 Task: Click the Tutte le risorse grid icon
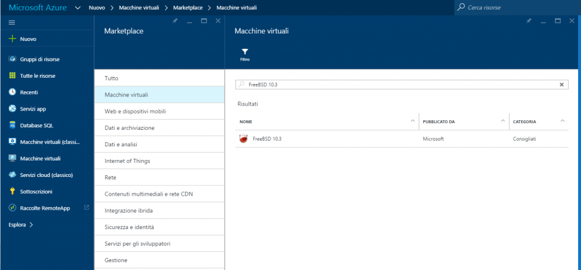click(x=12, y=75)
